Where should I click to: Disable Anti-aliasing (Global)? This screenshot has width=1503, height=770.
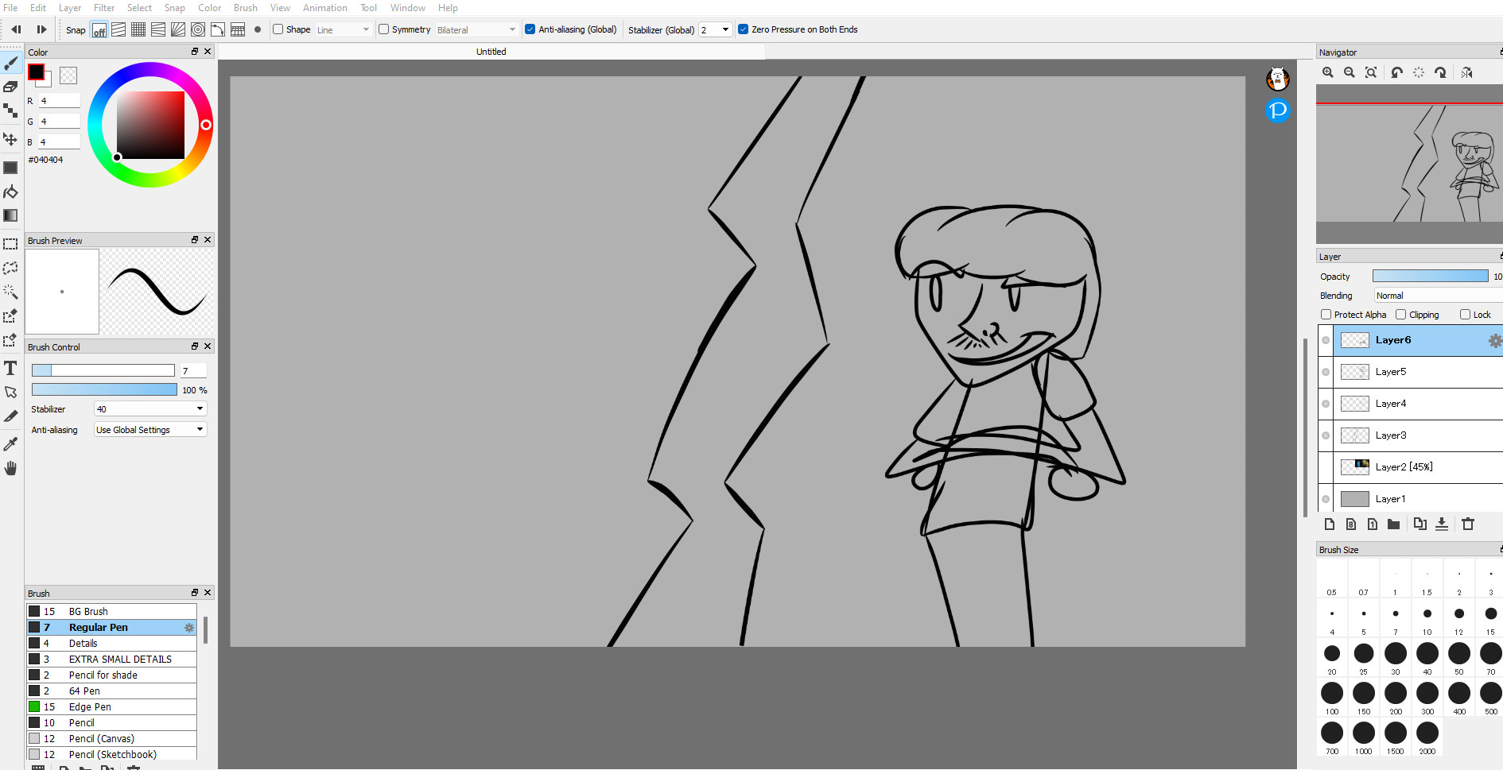point(529,29)
